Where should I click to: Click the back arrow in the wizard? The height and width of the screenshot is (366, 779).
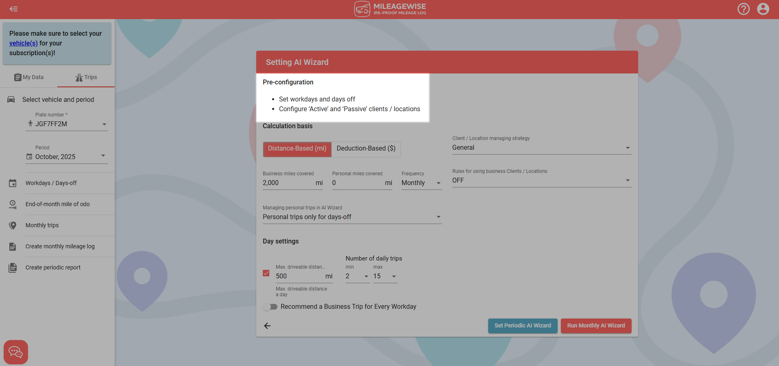point(267,326)
